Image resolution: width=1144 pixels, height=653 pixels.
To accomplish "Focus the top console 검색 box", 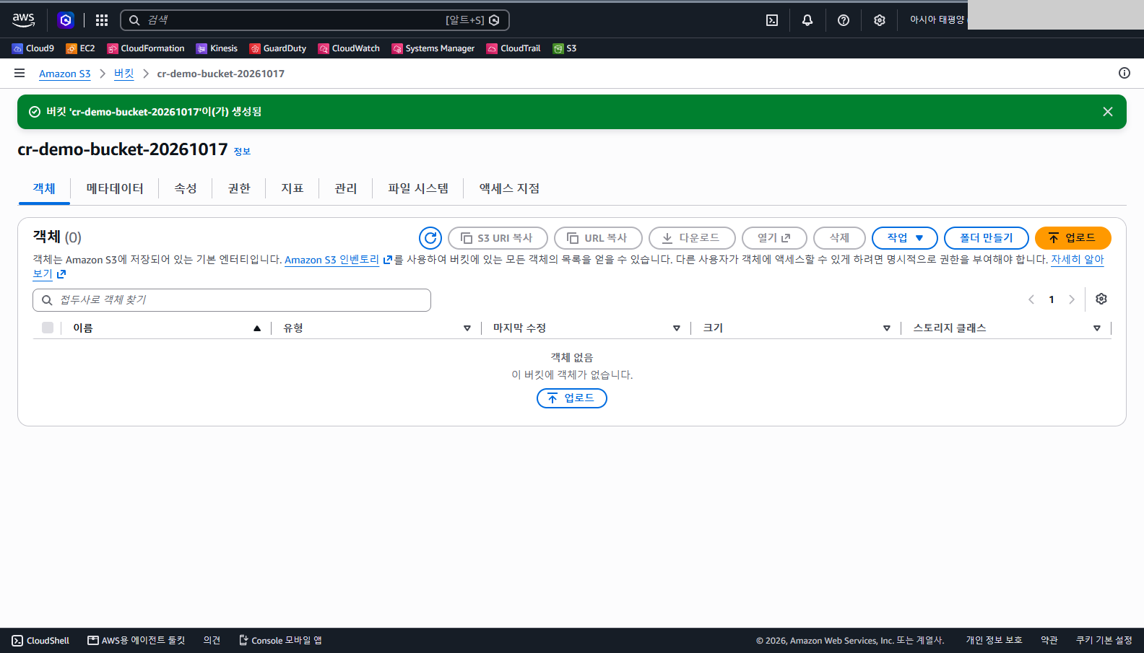I will point(315,20).
